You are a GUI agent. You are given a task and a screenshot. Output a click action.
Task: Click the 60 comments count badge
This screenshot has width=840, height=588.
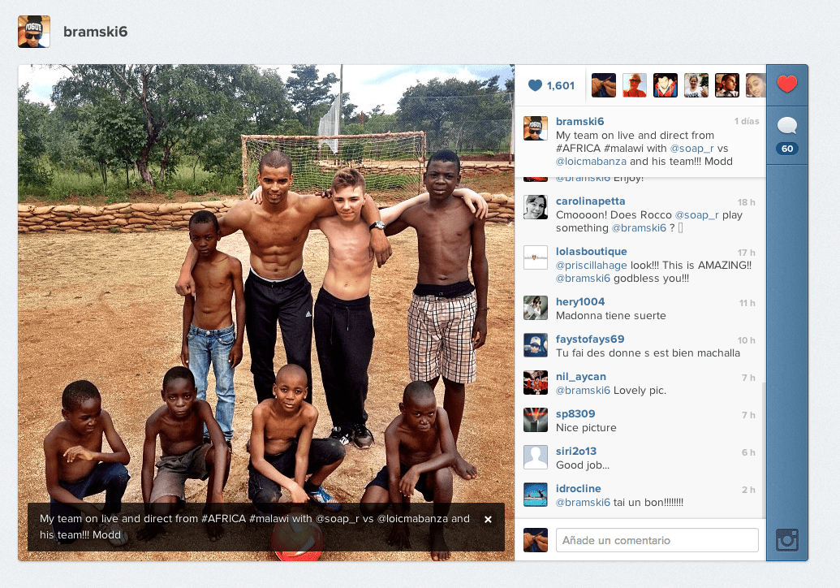[787, 149]
